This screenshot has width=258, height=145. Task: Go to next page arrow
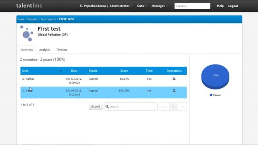pos(182,107)
